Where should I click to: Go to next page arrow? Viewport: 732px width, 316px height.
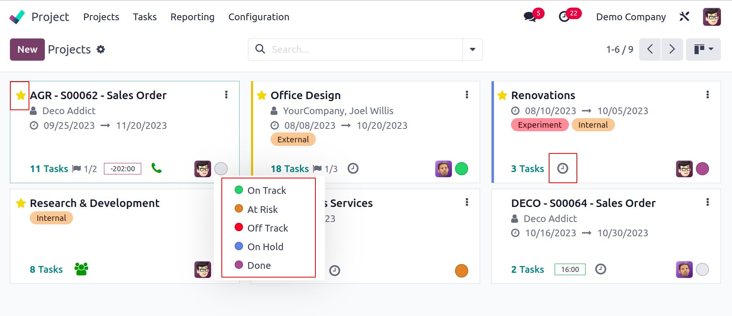672,49
